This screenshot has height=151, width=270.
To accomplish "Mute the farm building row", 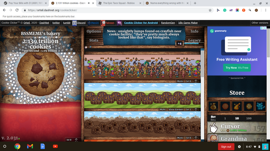I will [163, 110].
